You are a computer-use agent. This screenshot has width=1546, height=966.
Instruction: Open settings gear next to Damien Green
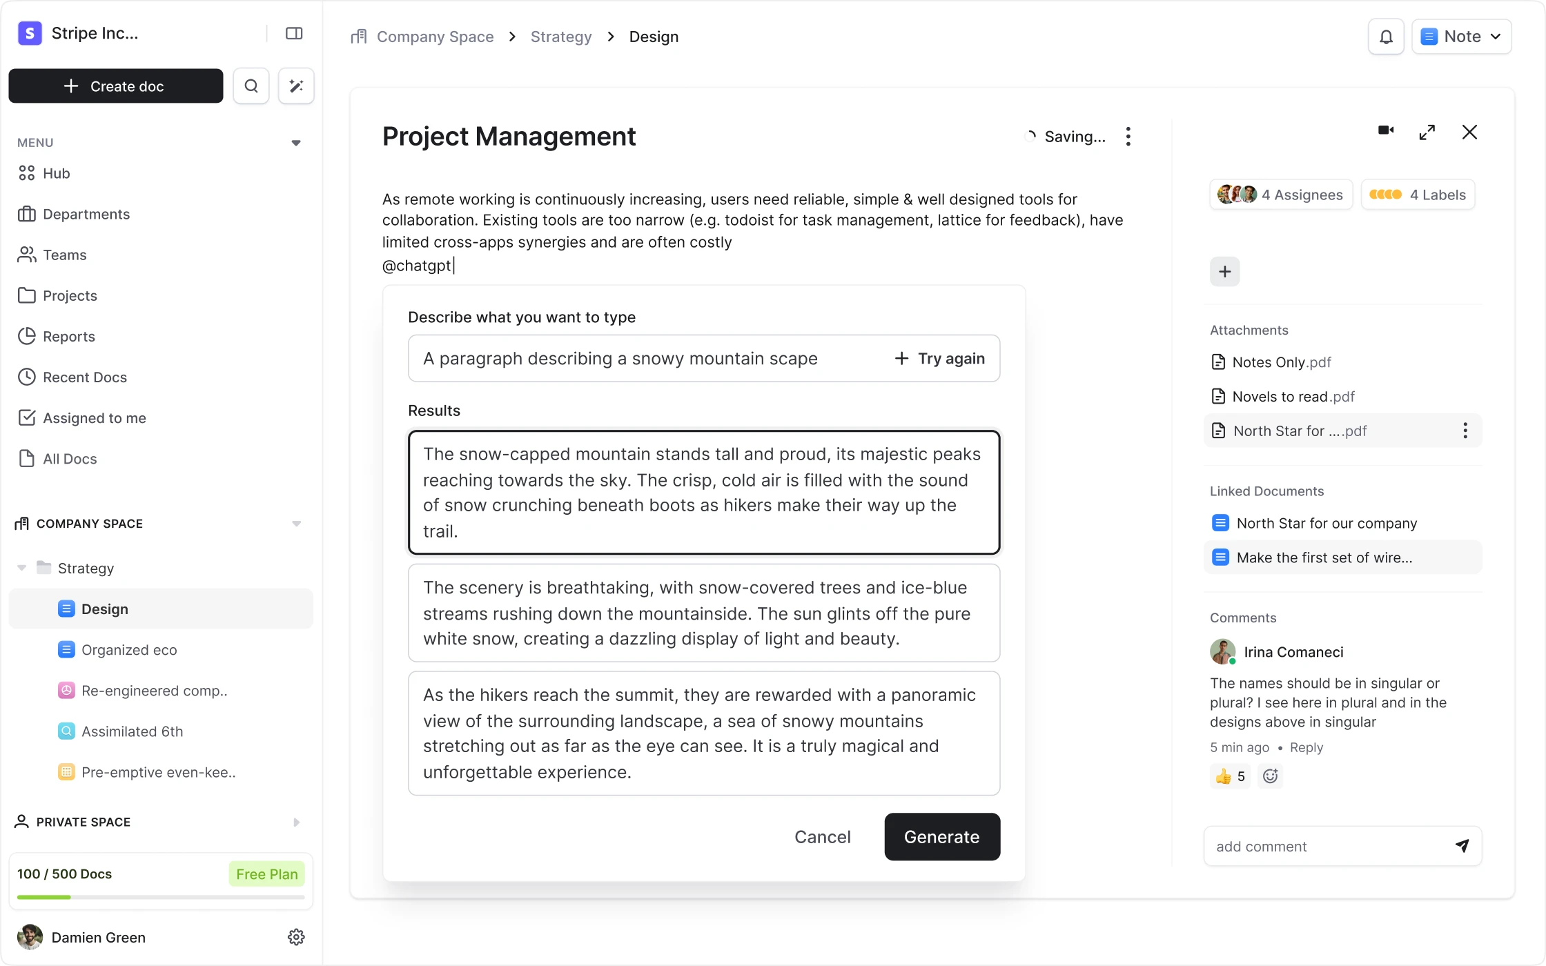(296, 937)
